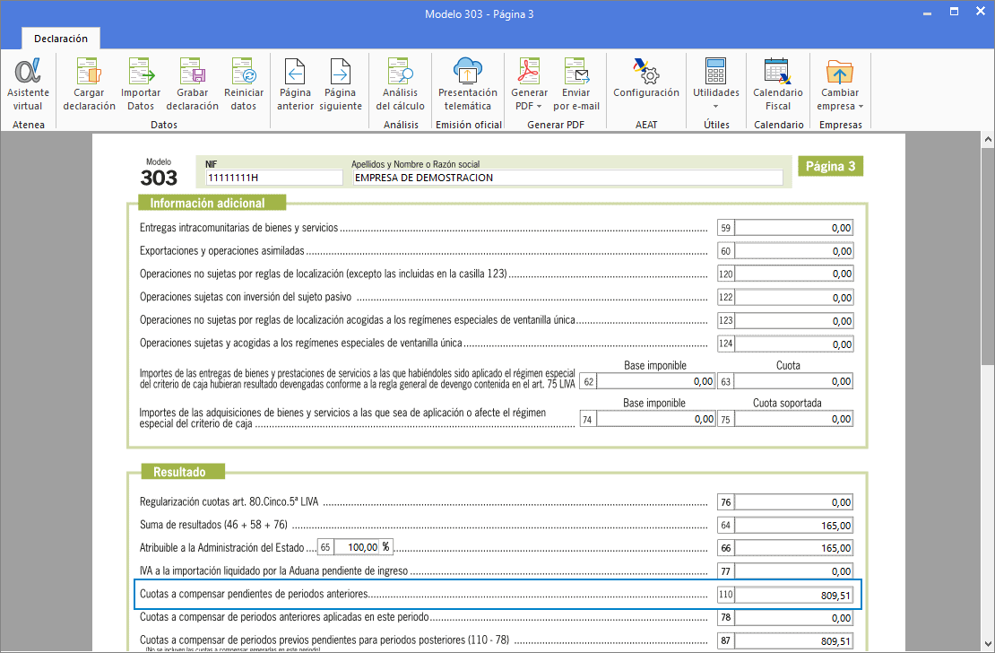Click Grabar declaración to save
This screenshot has height=653, width=995.
click(x=192, y=84)
